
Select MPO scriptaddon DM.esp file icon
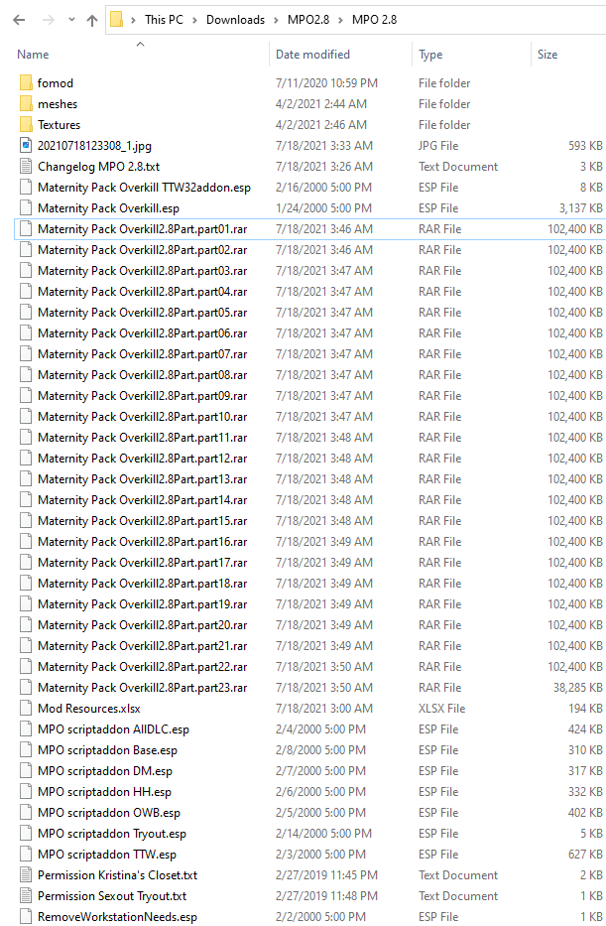click(26, 771)
